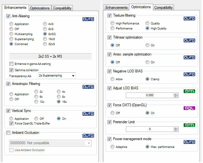Image resolution: width=203 pixels, height=163 pixels.
Task: Click the Prerender Limit value field
Action: 149,129
